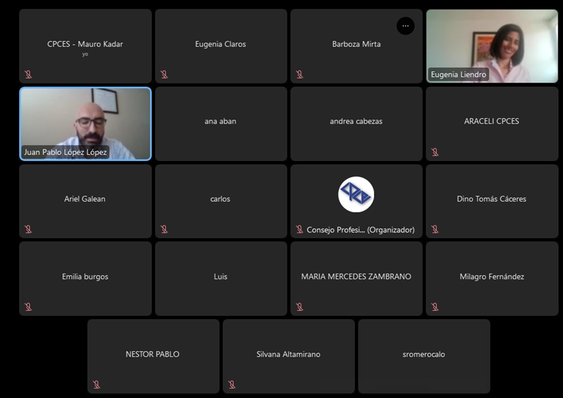Click the Silvana Altamirano name
This screenshot has width=563, height=398.
pyautogui.click(x=288, y=355)
